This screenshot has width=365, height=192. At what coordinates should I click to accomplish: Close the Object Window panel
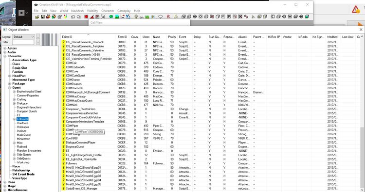(361, 30)
